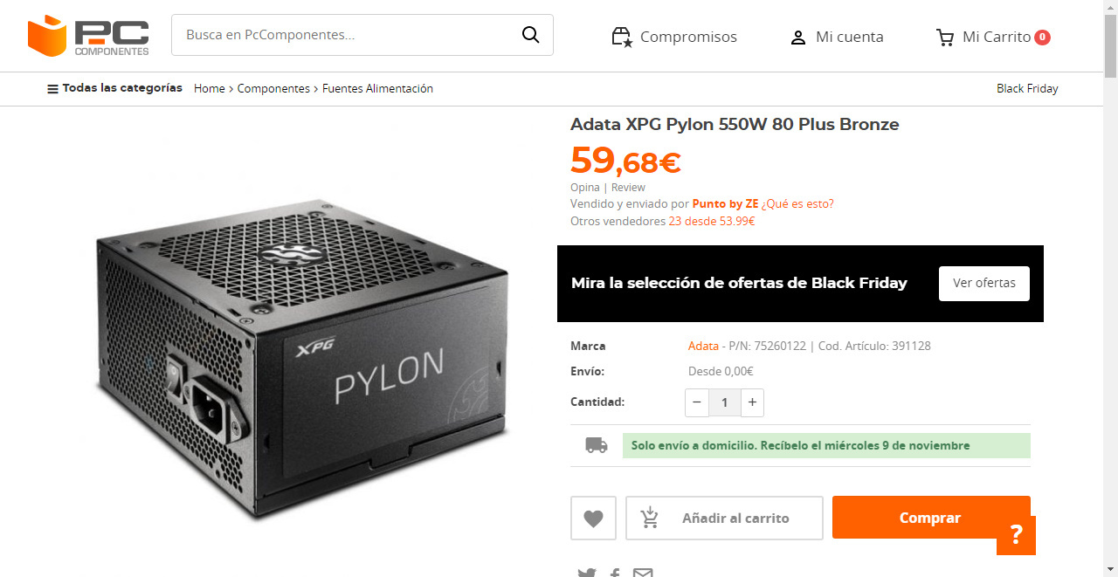This screenshot has height=577, width=1118.
Task: Open the Black Friday menu link
Action: point(1026,88)
